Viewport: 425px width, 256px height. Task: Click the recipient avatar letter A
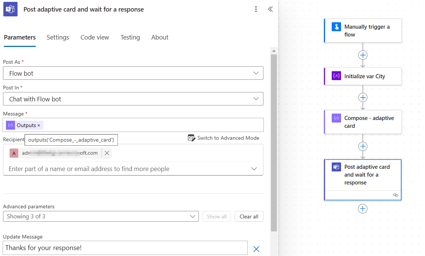[14, 153]
